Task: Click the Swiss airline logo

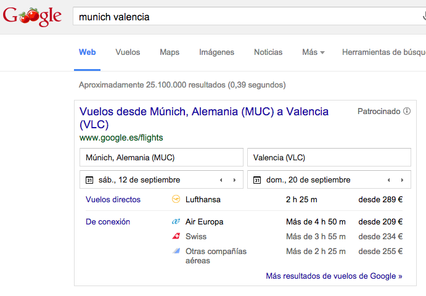Action: point(176,236)
